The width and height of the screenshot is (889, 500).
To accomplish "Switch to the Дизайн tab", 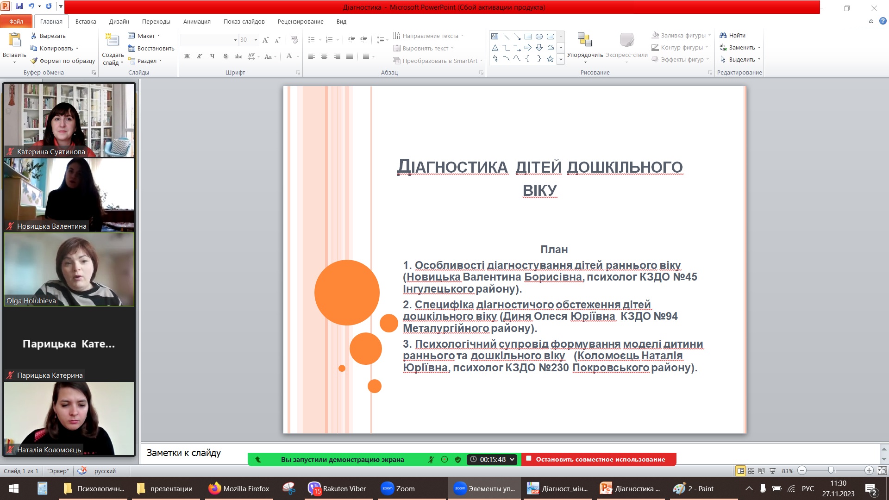I will pyautogui.click(x=119, y=21).
